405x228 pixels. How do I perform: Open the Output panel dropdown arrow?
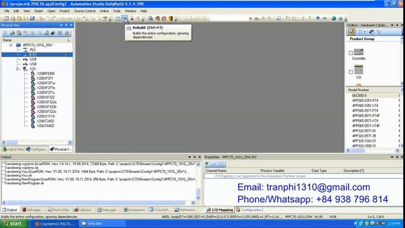click(190, 157)
